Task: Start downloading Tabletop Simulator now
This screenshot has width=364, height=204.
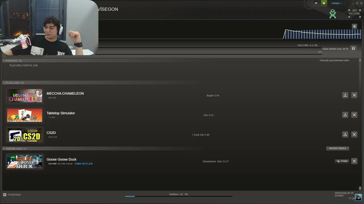Action: click(x=345, y=115)
